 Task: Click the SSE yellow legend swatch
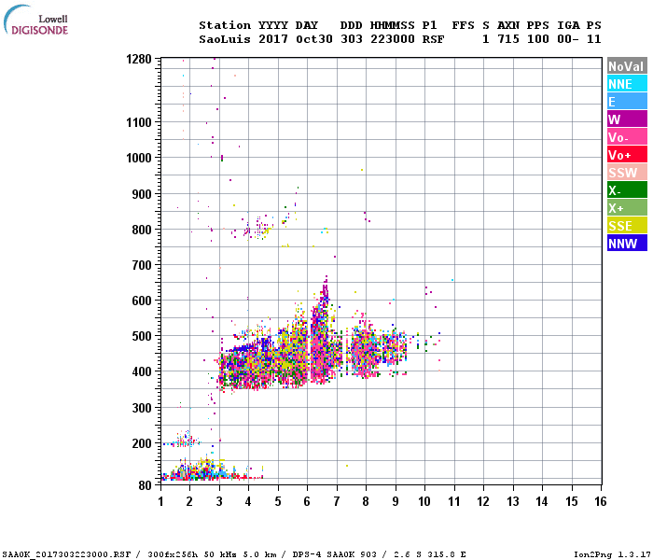coord(627,226)
